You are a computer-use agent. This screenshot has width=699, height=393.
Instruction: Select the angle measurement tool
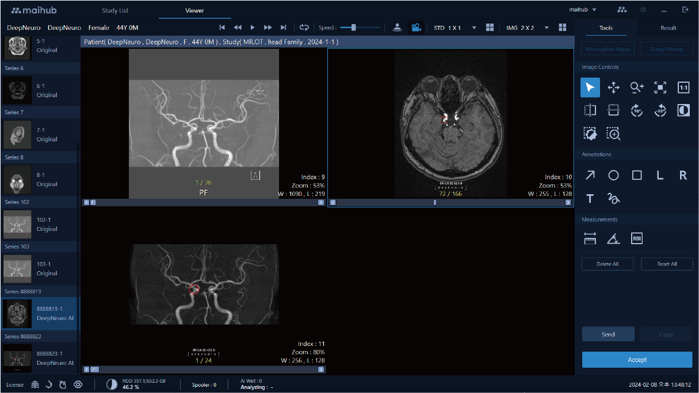pos(613,238)
